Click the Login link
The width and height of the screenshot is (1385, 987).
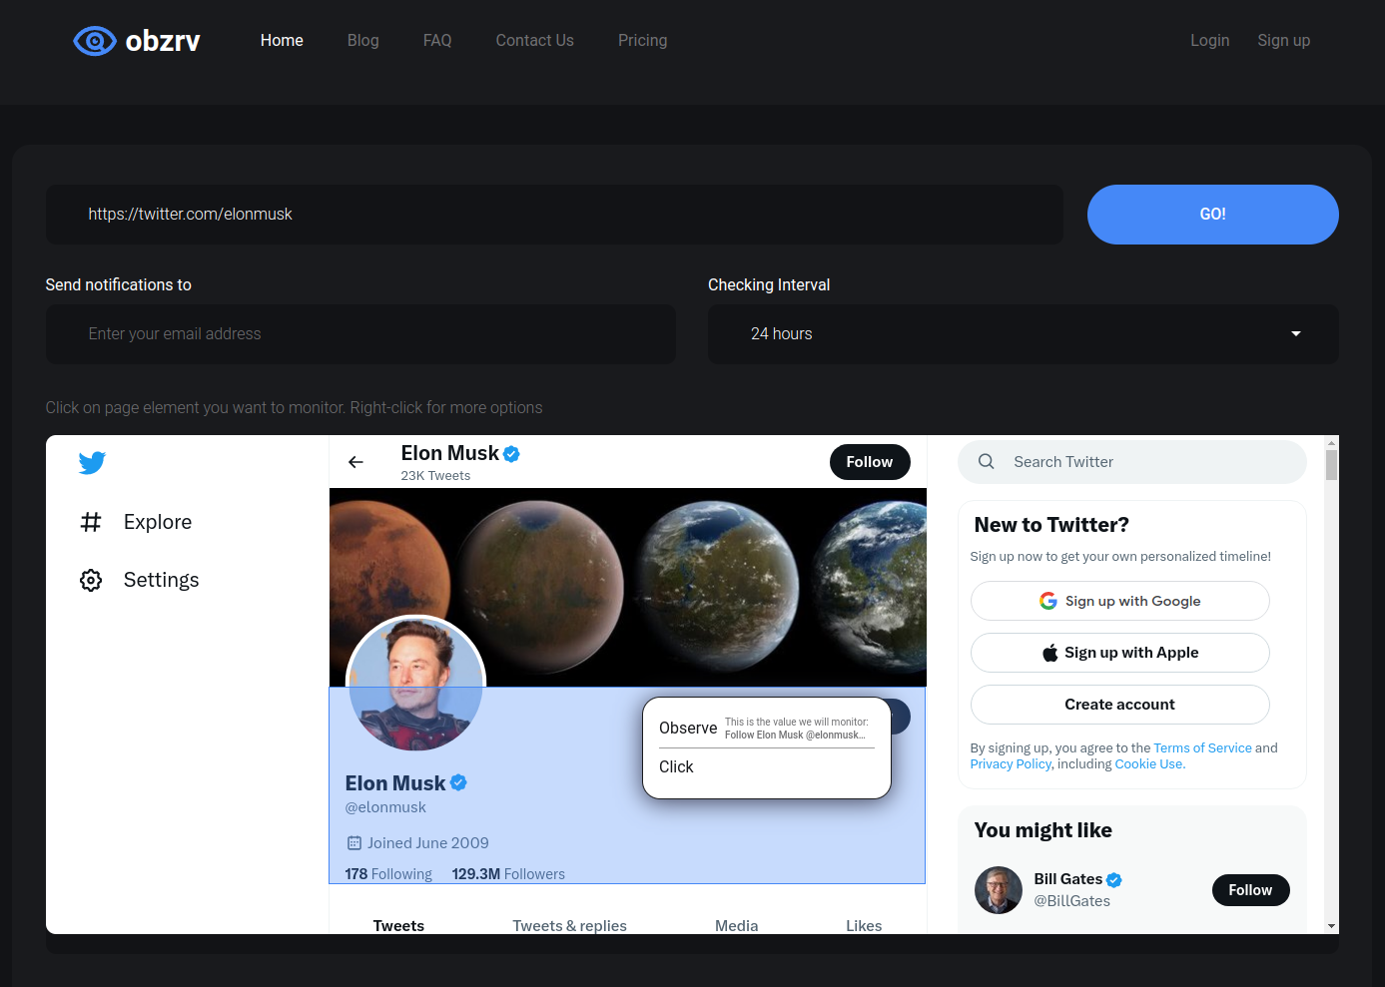(1210, 41)
